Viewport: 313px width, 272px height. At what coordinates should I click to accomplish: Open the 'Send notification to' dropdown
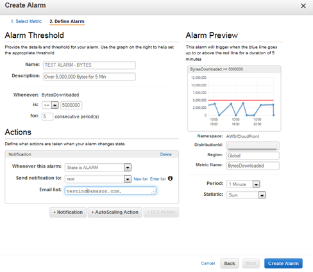[x=98, y=179]
